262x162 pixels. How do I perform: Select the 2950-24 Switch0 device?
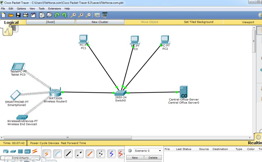pyautogui.click(x=121, y=93)
